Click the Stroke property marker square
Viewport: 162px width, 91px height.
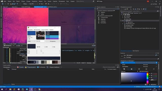pos(156,65)
